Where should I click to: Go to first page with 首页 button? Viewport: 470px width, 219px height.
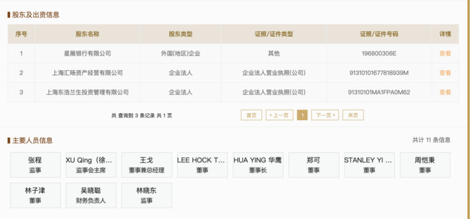[x=251, y=115]
